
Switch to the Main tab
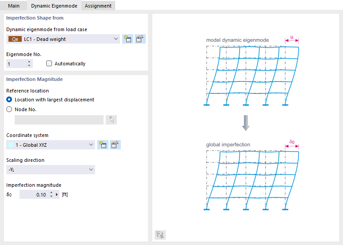pyautogui.click(x=14, y=6)
